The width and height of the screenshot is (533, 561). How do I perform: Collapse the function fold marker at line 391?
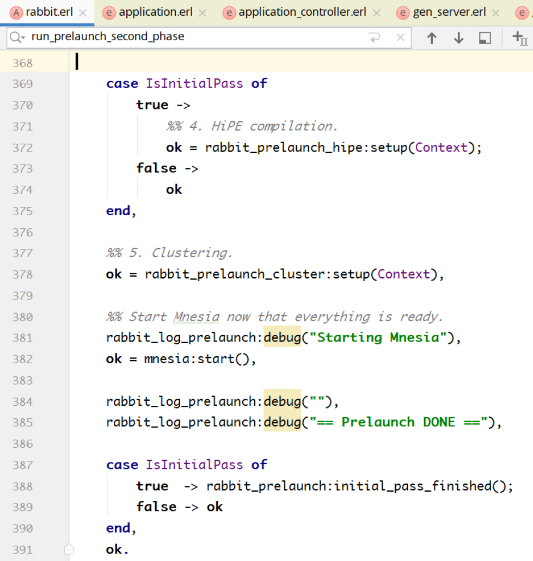pyautogui.click(x=69, y=550)
